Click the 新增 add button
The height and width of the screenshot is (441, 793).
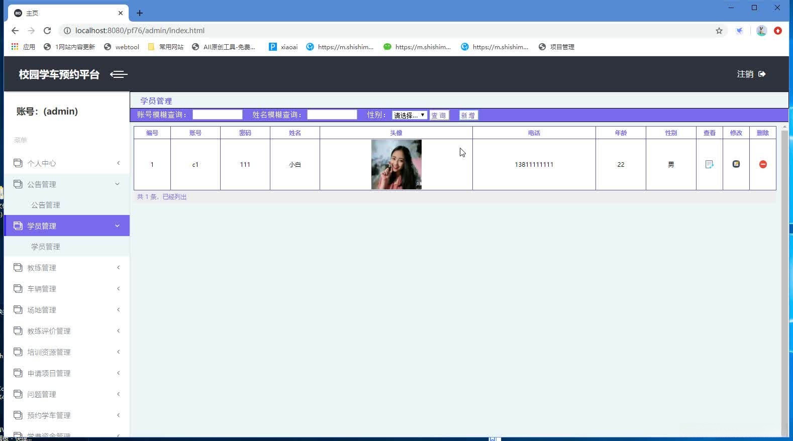(468, 115)
